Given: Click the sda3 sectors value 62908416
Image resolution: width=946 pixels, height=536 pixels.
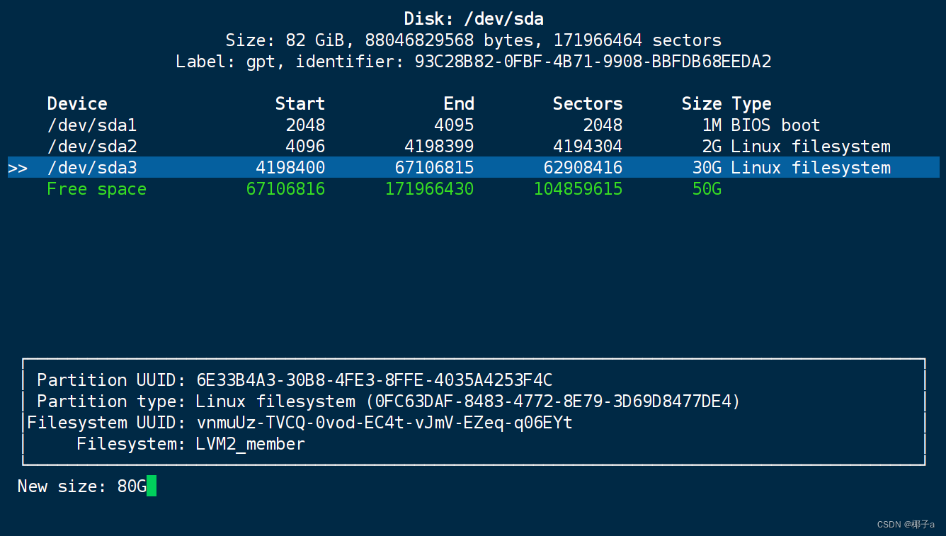Looking at the screenshot, I should coord(583,168).
